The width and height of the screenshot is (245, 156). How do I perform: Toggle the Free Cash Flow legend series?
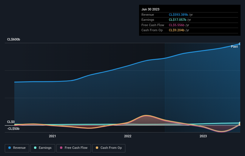click(74, 148)
